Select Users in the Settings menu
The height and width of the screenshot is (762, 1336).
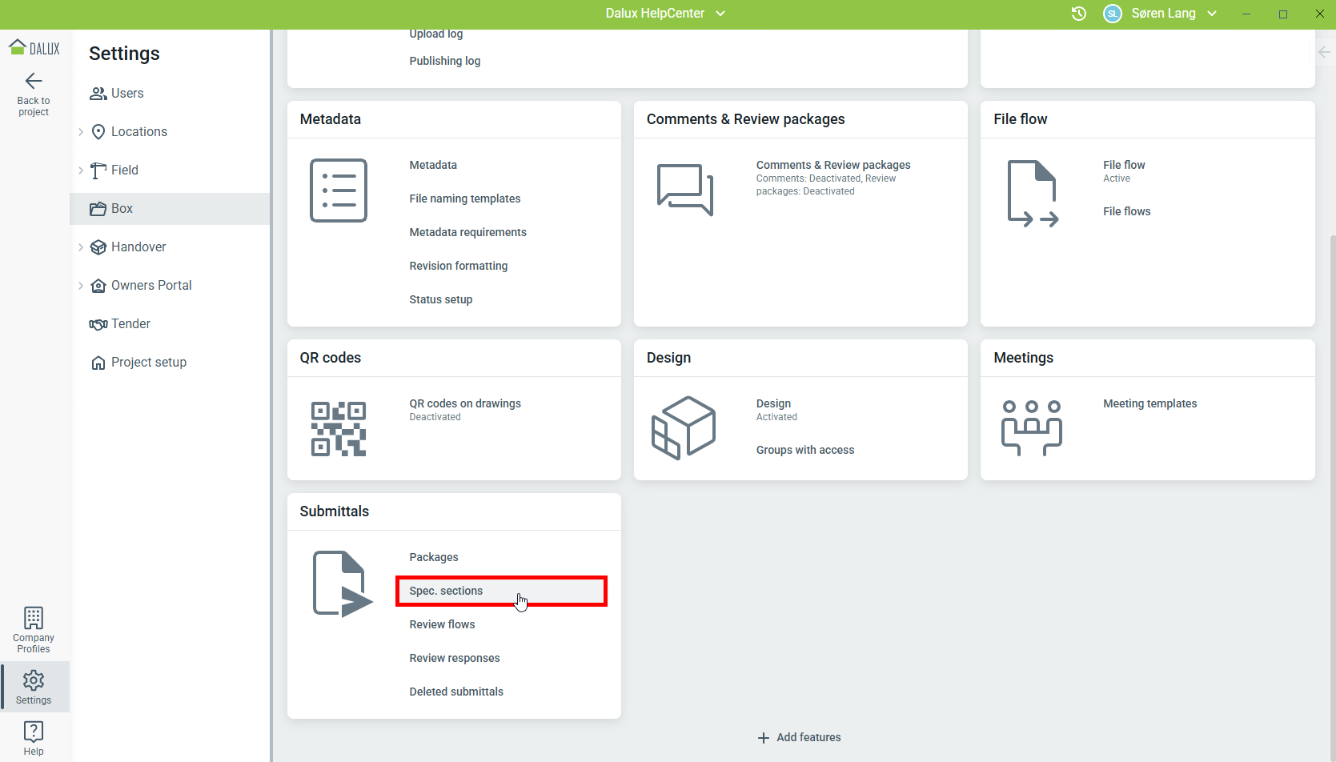point(127,94)
